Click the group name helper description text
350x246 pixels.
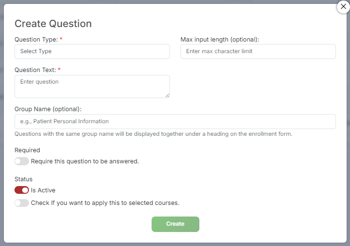pyautogui.click(x=154, y=134)
